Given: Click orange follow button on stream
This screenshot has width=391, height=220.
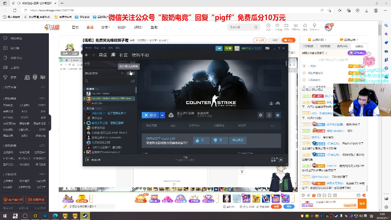Looking at the screenshot, I should click(288, 40).
